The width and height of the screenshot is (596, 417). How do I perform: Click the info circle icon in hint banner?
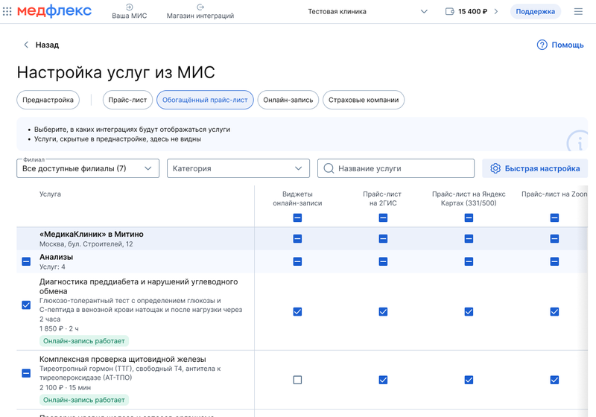click(x=578, y=141)
